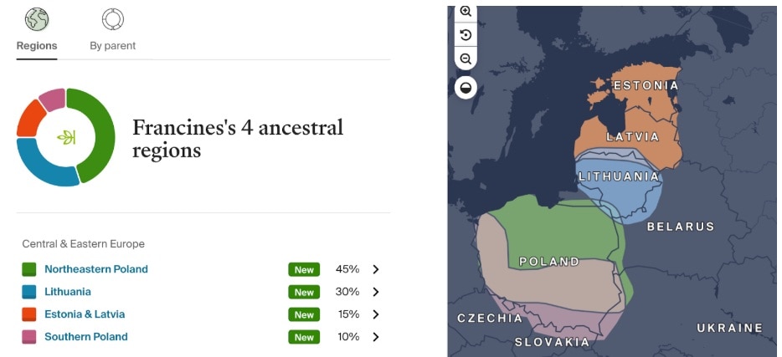Click the zoom in map icon
The image size is (782, 357).
click(x=466, y=12)
